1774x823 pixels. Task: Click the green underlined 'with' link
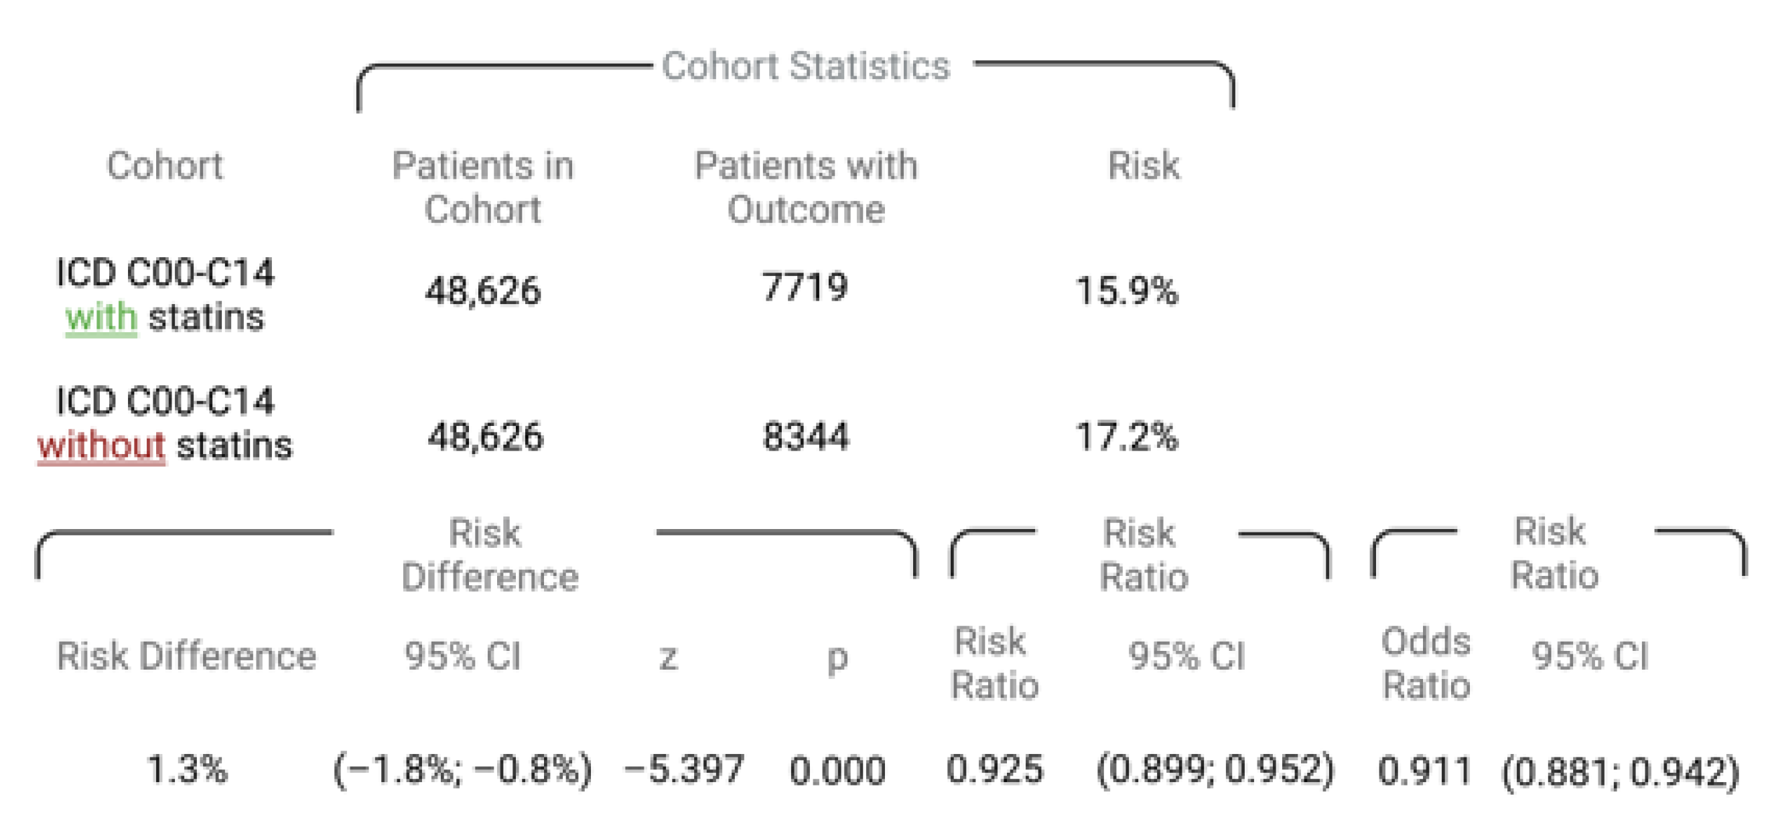pos(101,318)
